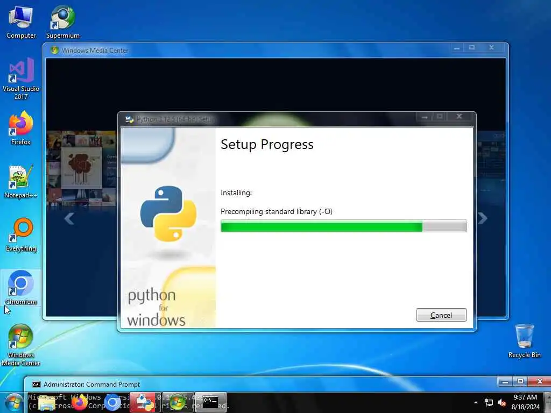
Task: Open Windows Explorer from the taskbar
Action: 47,403
